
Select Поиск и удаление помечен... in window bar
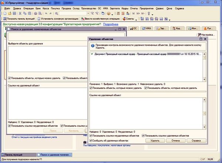coord(54,155)
